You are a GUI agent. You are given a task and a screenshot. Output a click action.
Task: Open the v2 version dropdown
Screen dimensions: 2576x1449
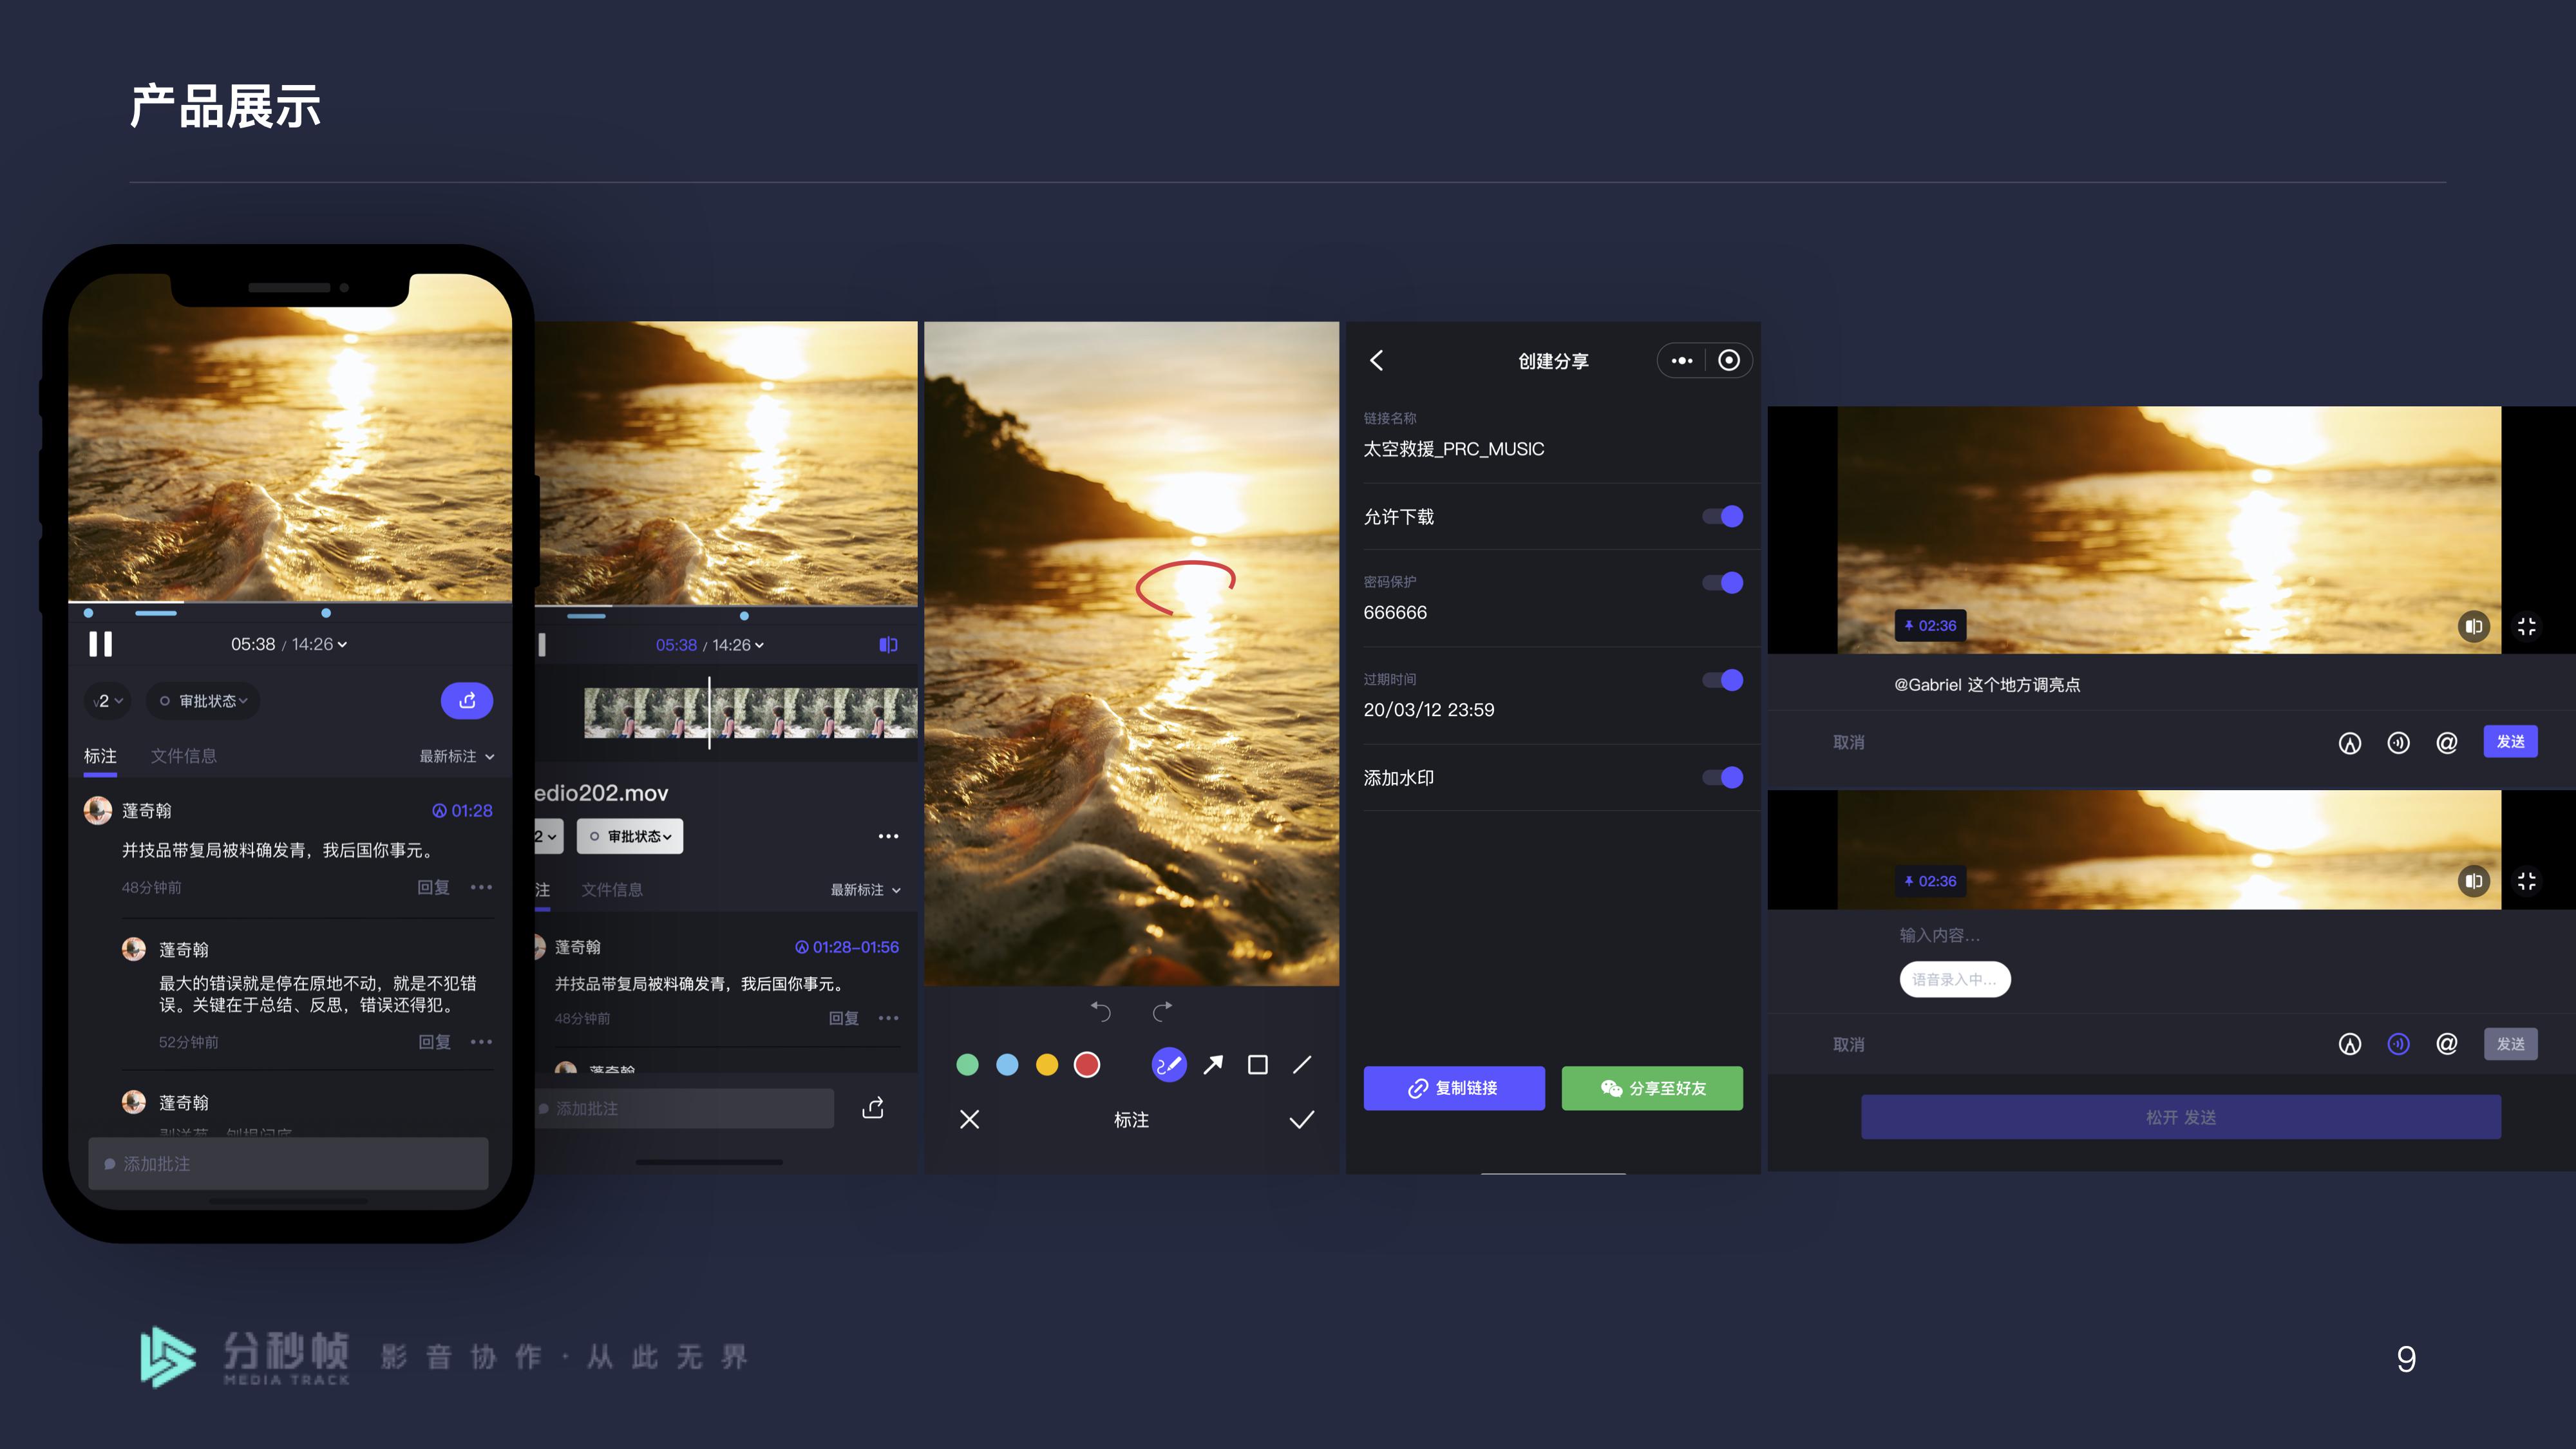click(x=108, y=701)
